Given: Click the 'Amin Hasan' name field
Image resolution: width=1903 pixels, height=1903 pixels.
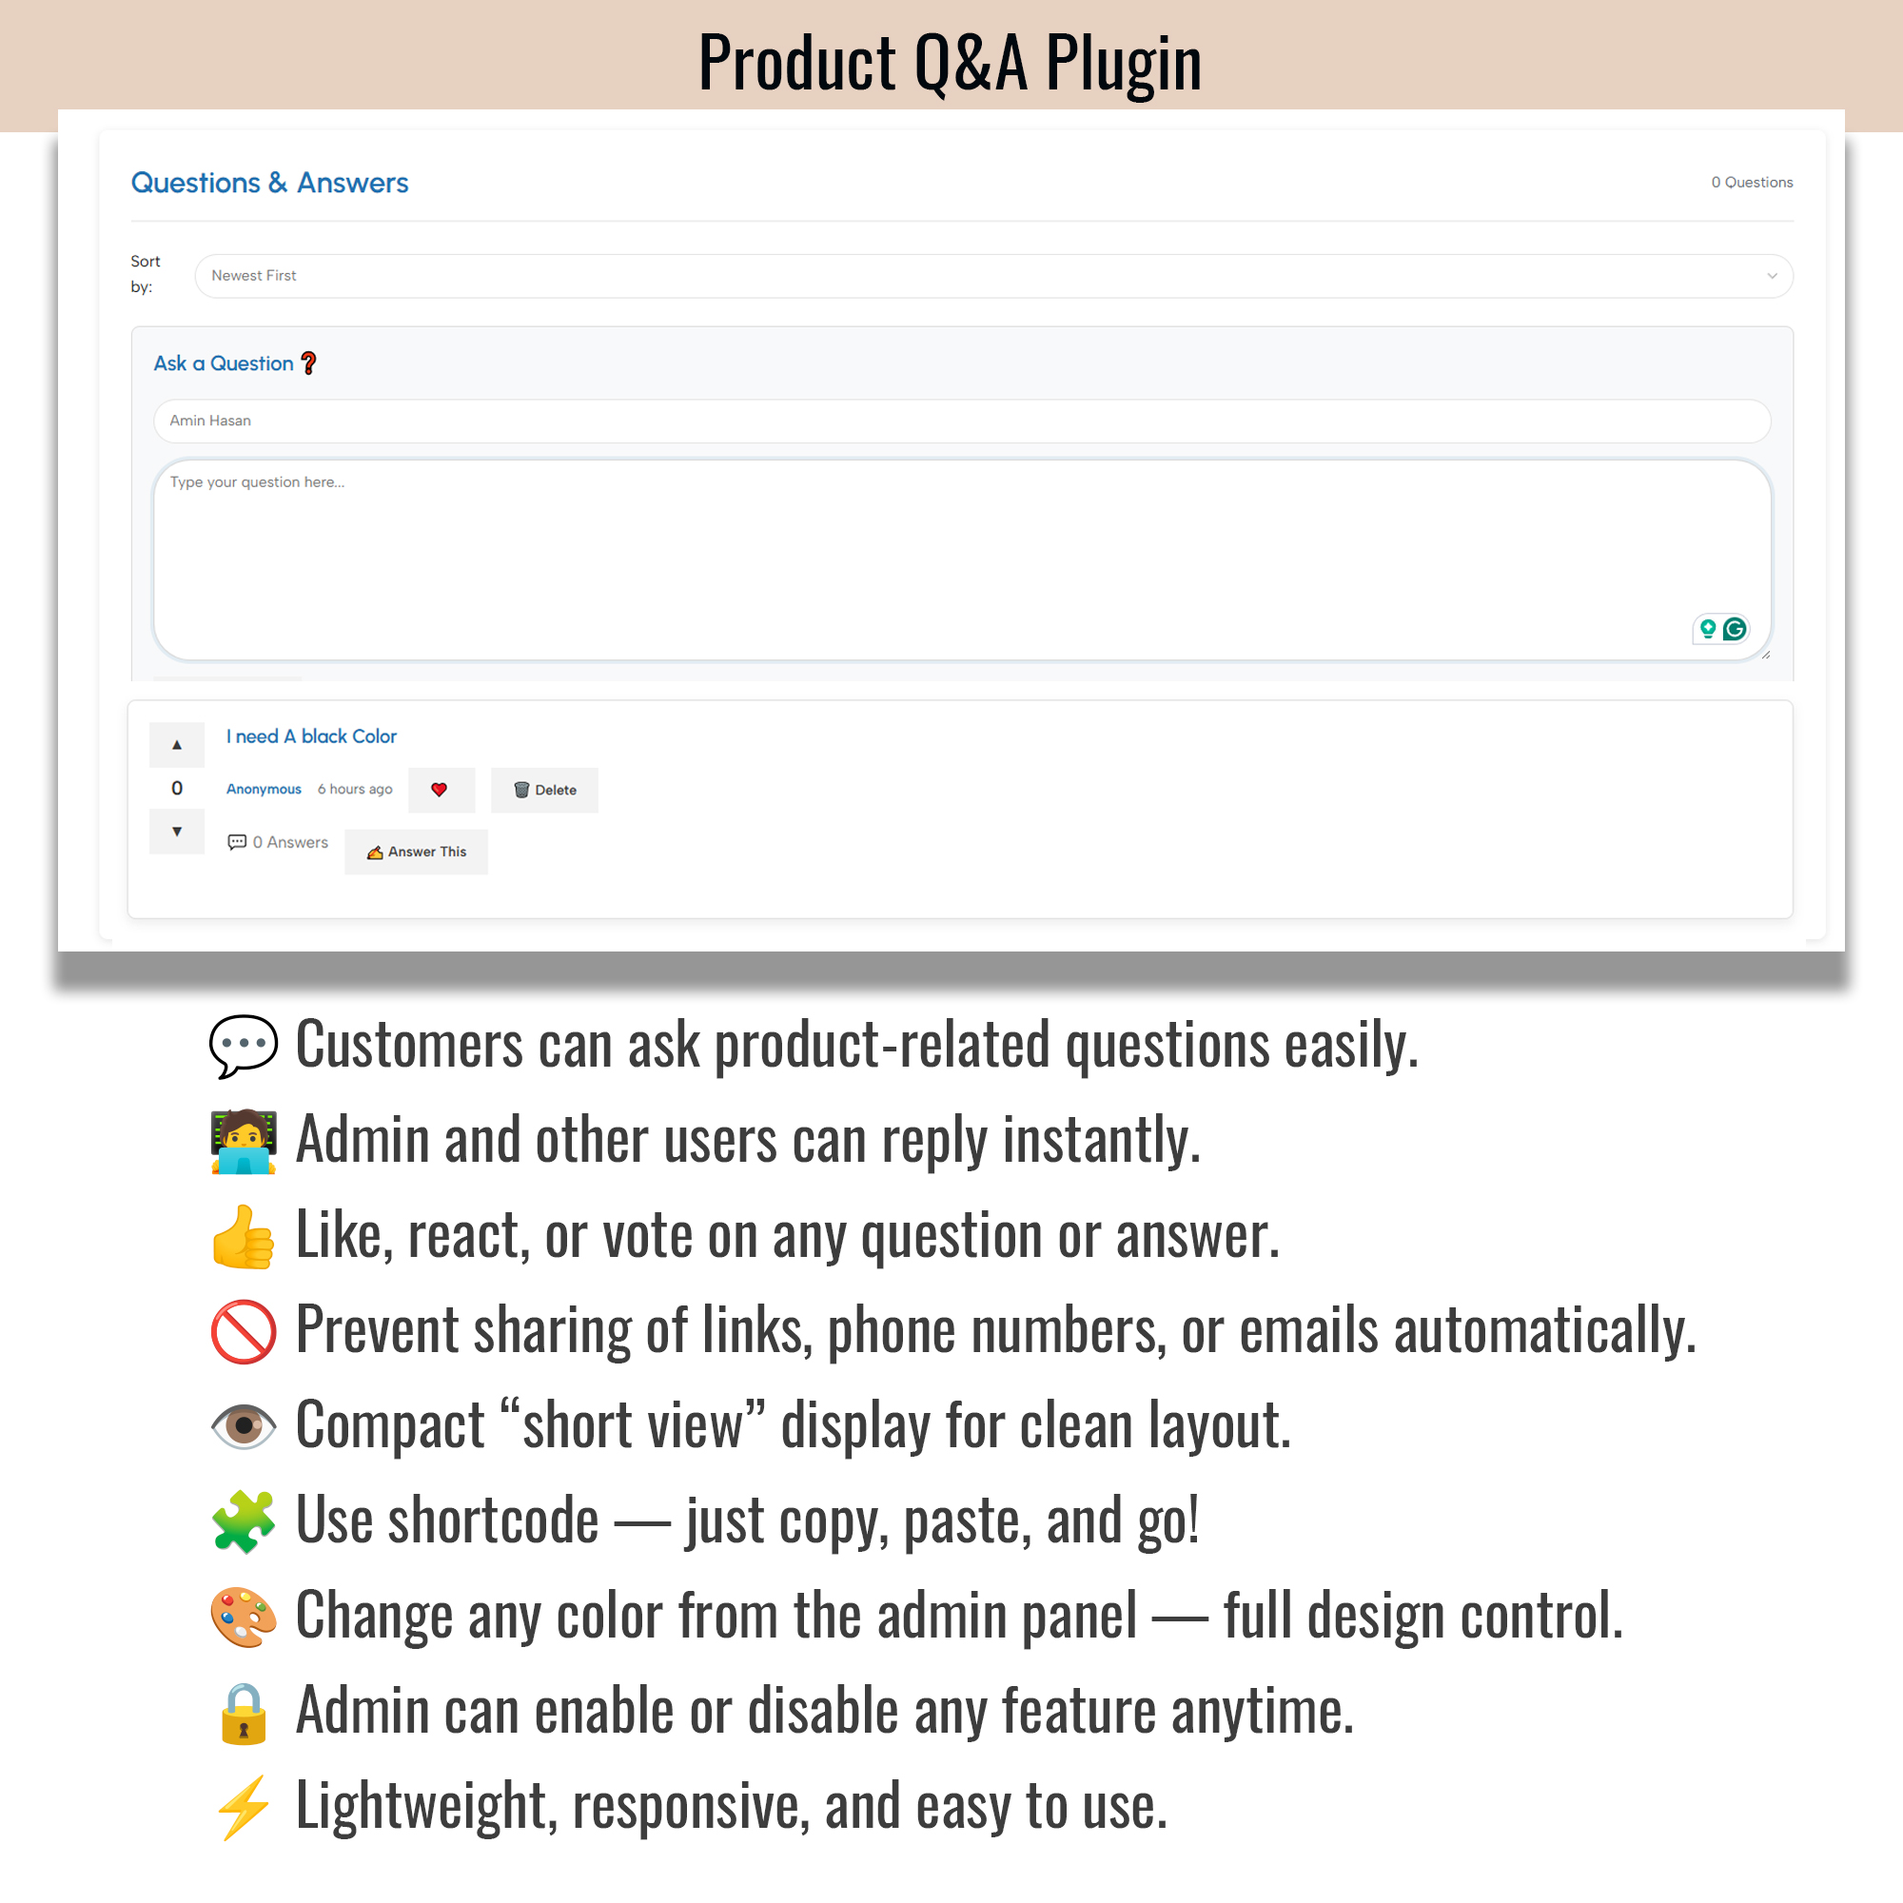Looking at the screenshot, I should (x=961, y=422).
